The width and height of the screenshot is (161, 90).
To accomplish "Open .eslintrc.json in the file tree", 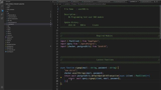I will [x=10, y=37].
